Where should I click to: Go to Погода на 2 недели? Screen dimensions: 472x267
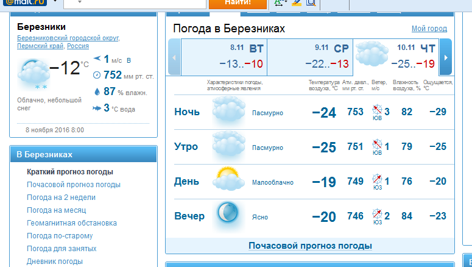pos(62,198)
